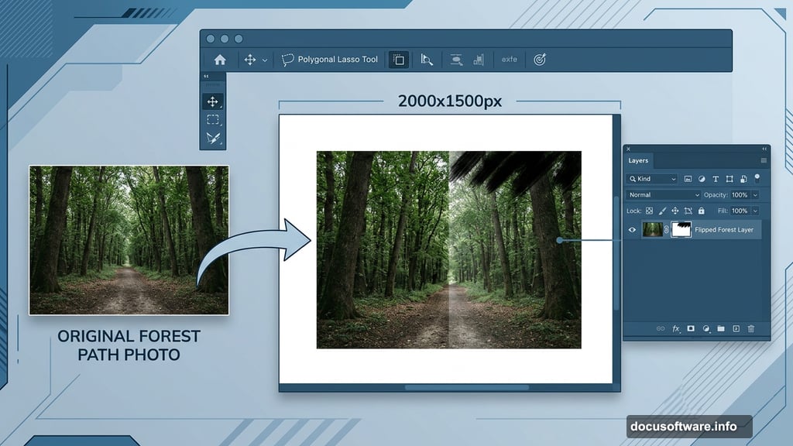This screenshot has width=793, height=446.
Task: Select the Rectangular Marquee tool
Action: 213,119
